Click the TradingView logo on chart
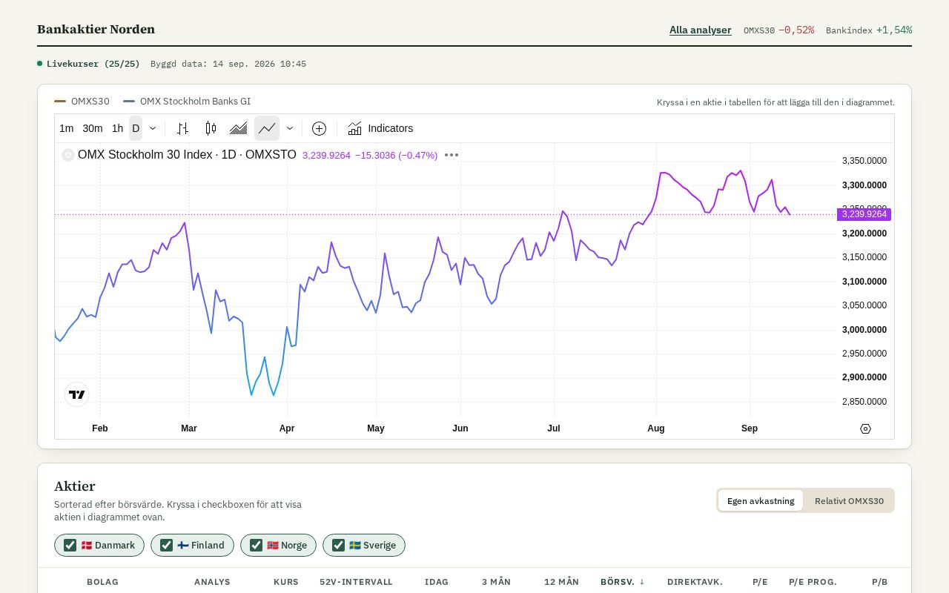The height and width of the screenshot is (593, 949). (x=76, y=394)
